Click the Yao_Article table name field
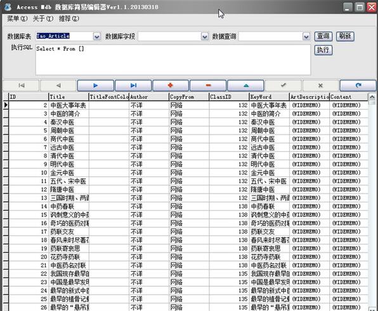Viewport: 378px width, 311px height. [x=64, y=36]
